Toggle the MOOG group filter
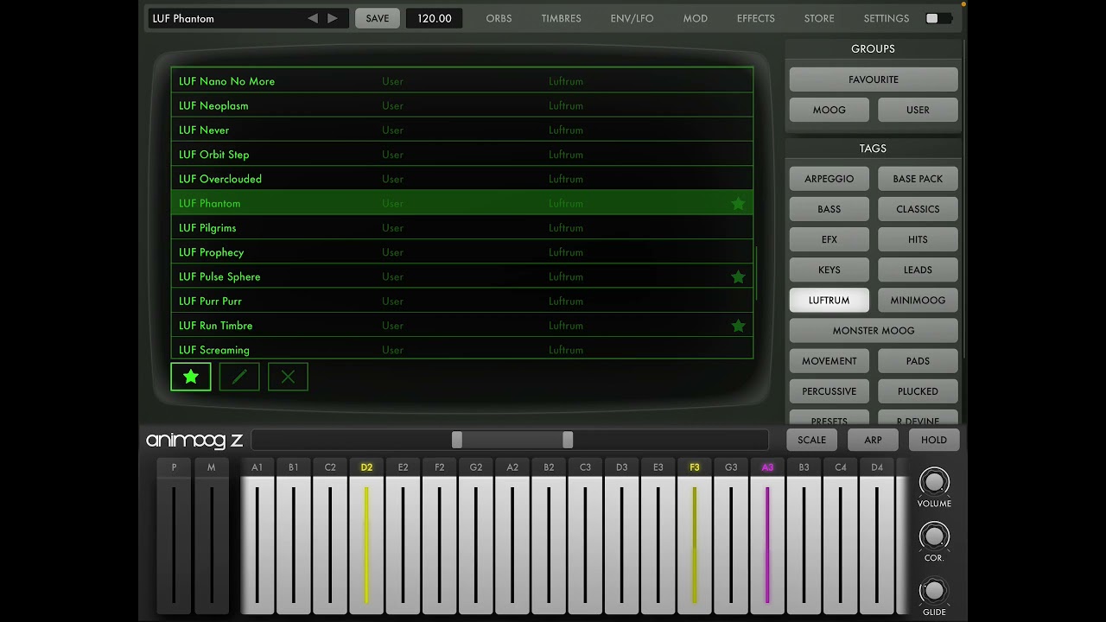Viewport: 1106px width, 622px height. pyautogui.click(x=829, y=110)
